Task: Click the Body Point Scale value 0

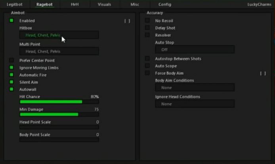Action: [97, 135]
